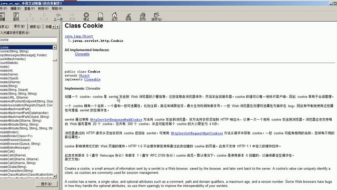Open the View (查看) menu
This screenshot has height=190, width=337.
(x=29, y=8)
